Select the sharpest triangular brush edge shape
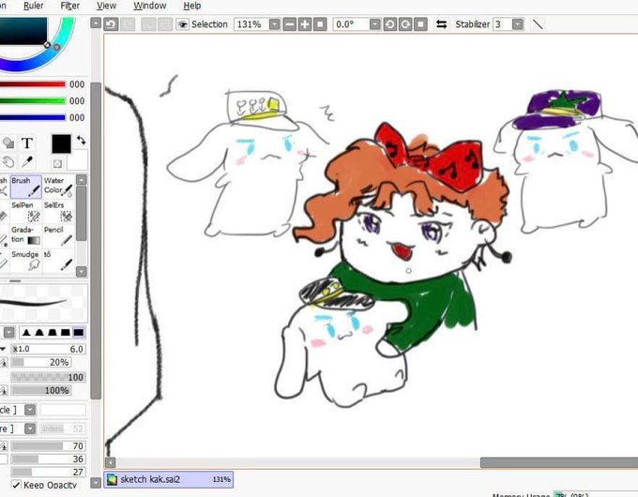This screenshot has height=497, width=638. (26, 332)
